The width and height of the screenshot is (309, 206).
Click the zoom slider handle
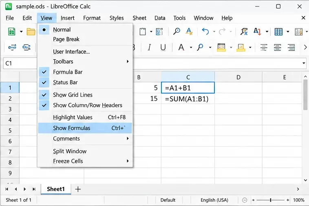(271, 200)
